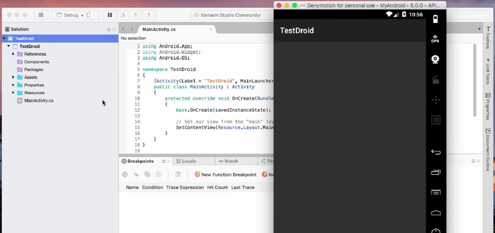Image resolution: width=495 pixels, height=233 pixels.
Task: Click the Disable all breakpoints icon
Action: pos(147,174)
